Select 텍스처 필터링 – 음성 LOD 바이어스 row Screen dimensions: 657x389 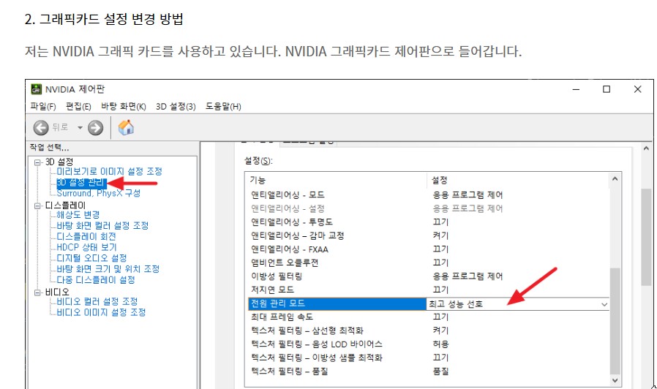428,344
